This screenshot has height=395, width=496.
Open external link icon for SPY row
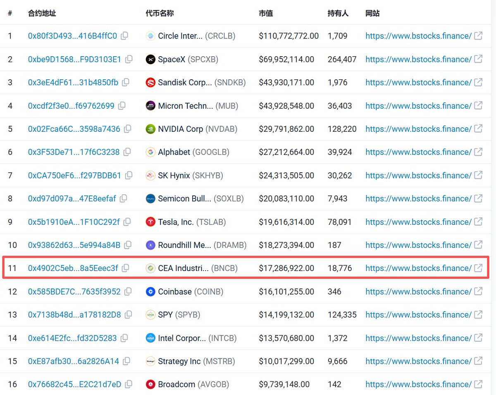[478, 314]
